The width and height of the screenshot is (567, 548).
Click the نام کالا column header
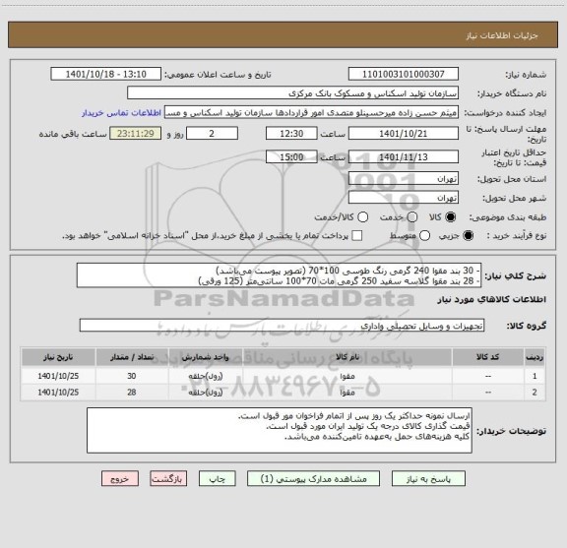point(347,357)
